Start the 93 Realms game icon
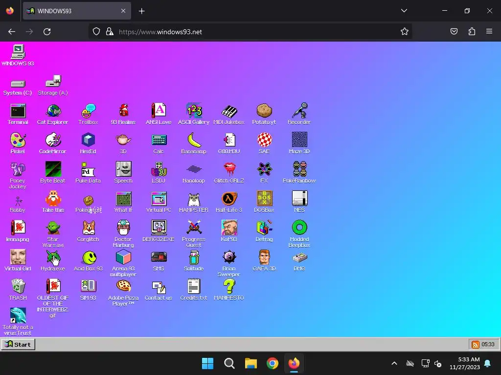Viewport: 501px width, 375px height. 123,114
